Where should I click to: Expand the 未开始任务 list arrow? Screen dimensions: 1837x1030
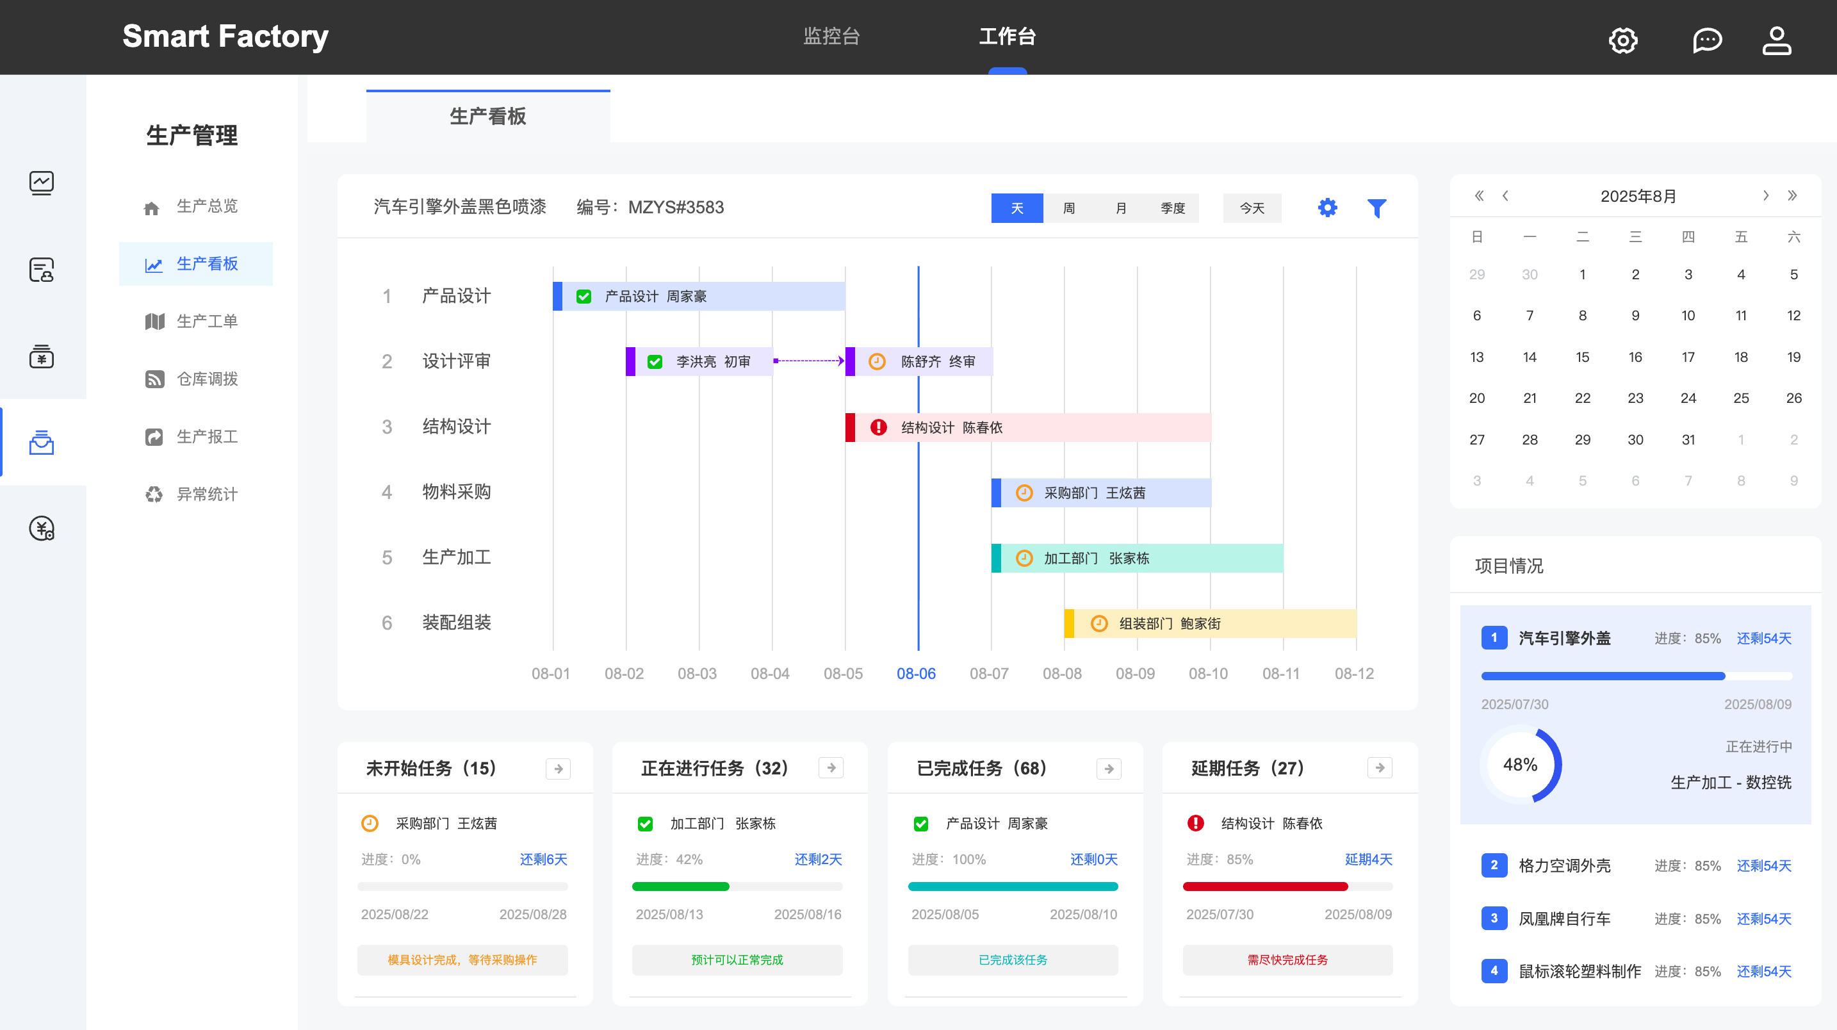point(559,769)
